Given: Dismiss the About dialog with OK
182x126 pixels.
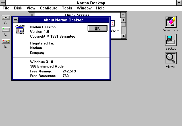Looking at the screenshot, I should coord(97,29).
